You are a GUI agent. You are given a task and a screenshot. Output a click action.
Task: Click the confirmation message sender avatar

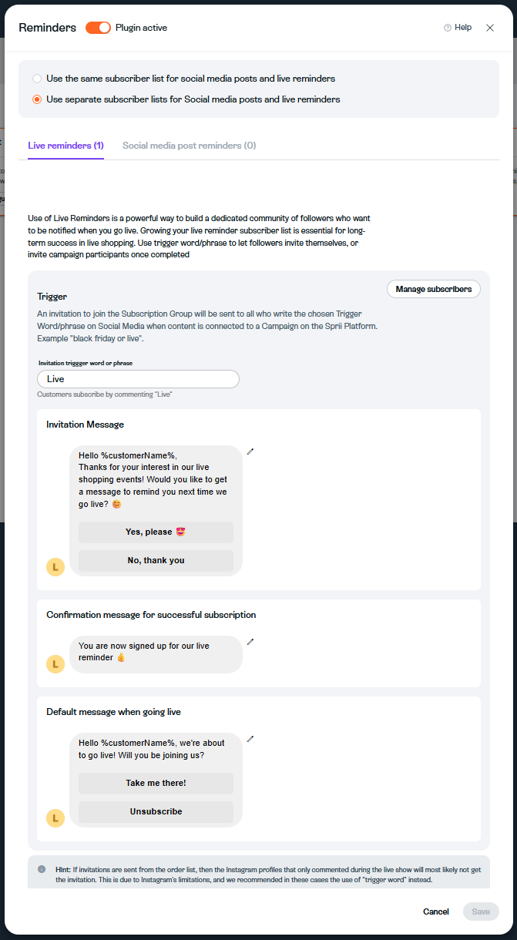point(55,663)
